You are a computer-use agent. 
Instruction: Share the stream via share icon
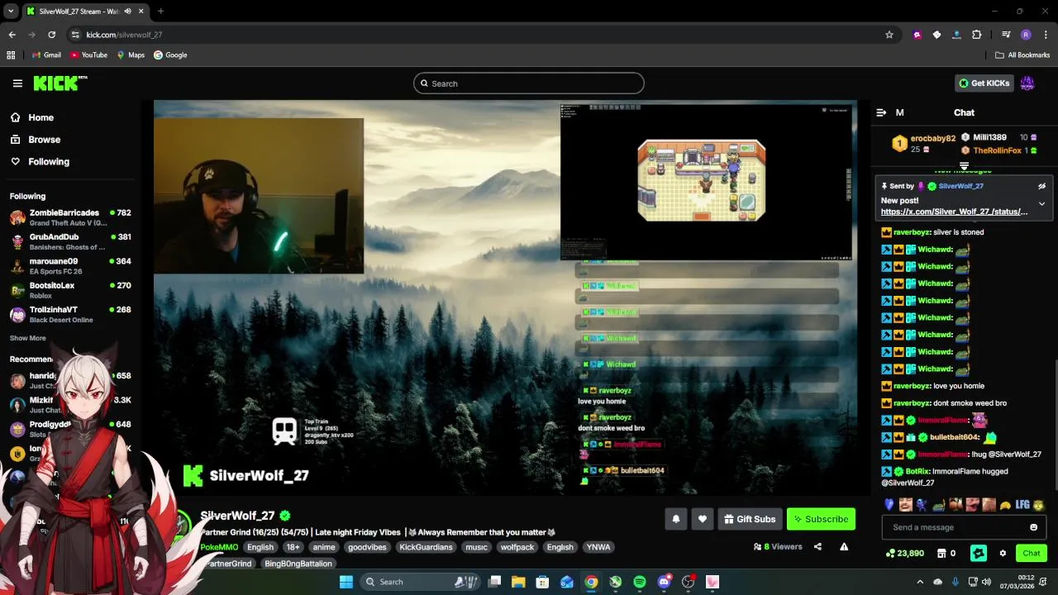point(817,546)
